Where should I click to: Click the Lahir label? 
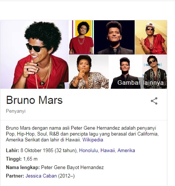tap(12, 150)
